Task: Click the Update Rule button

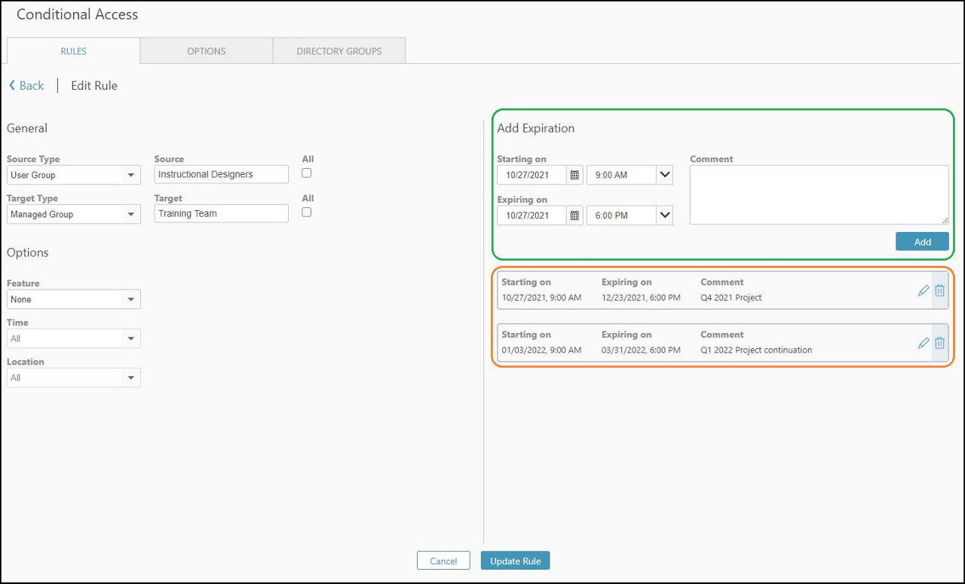Action: [x=516, y=561]
